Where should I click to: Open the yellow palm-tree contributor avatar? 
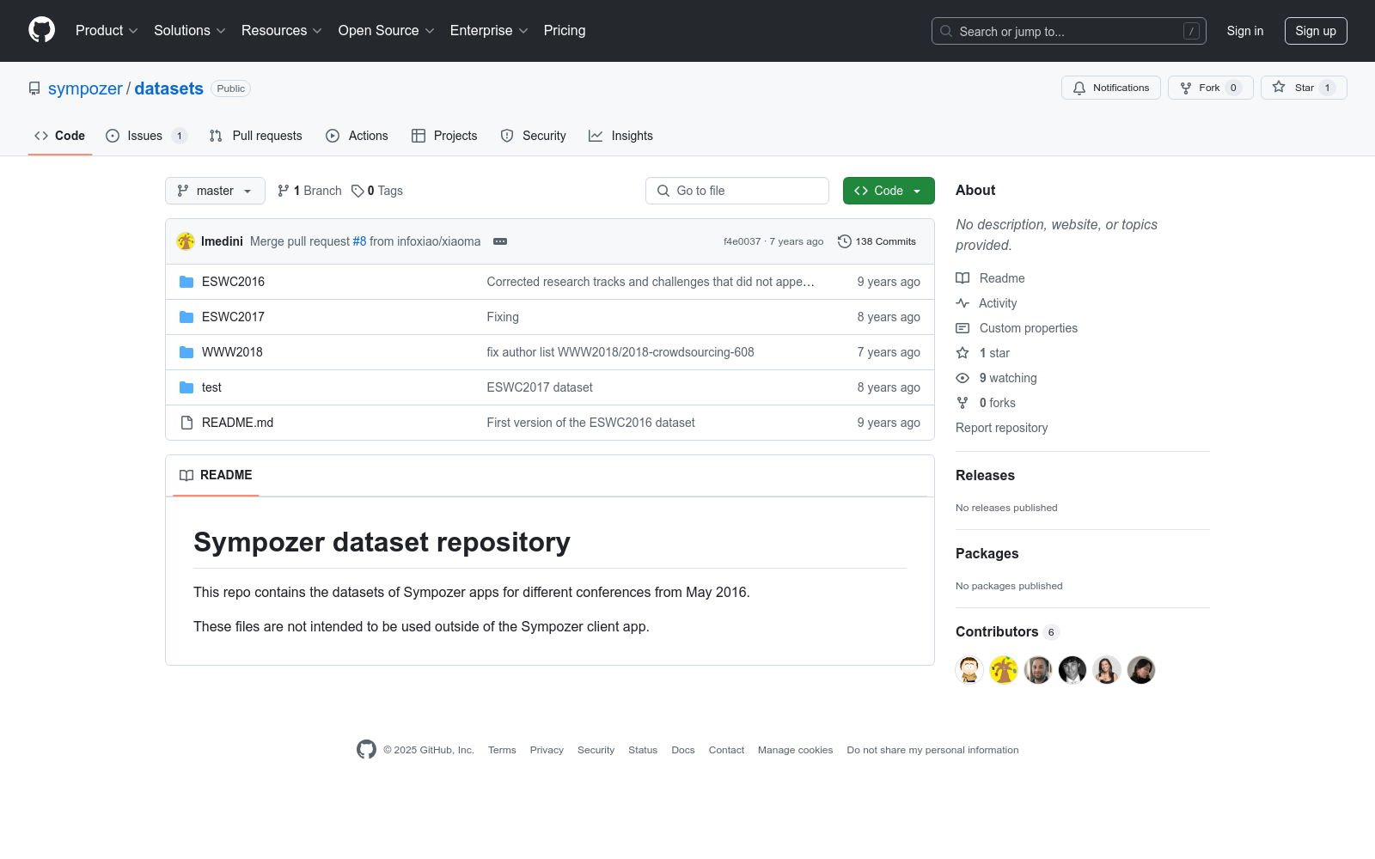1004,670
